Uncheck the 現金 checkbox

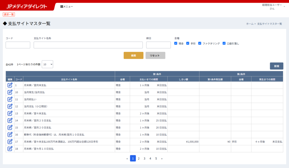tap(176, 43)
